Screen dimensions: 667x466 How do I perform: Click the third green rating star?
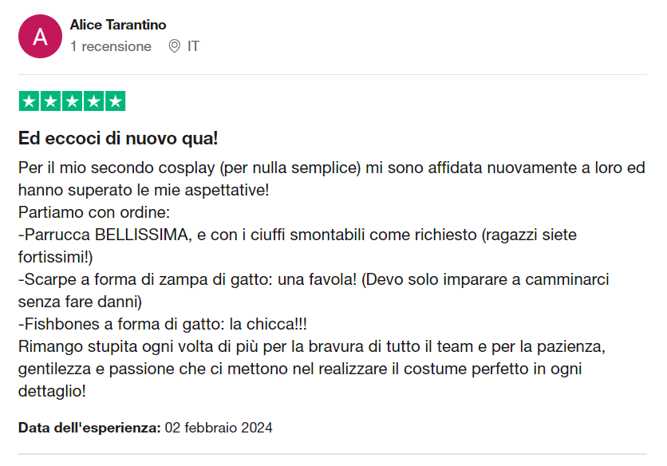(72, 101)
